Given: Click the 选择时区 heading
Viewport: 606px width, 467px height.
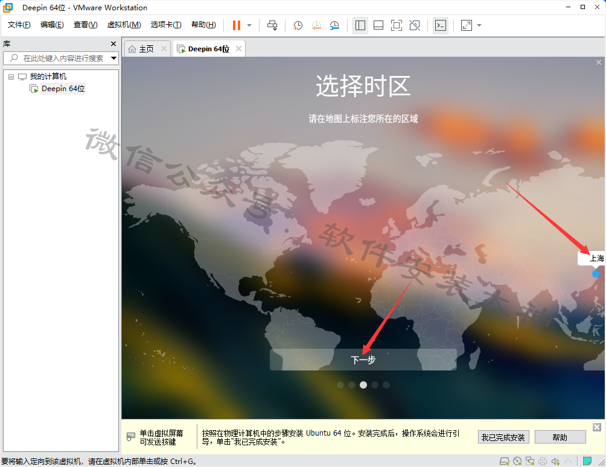Looking at the screenshot, I should tap(363, 86).
